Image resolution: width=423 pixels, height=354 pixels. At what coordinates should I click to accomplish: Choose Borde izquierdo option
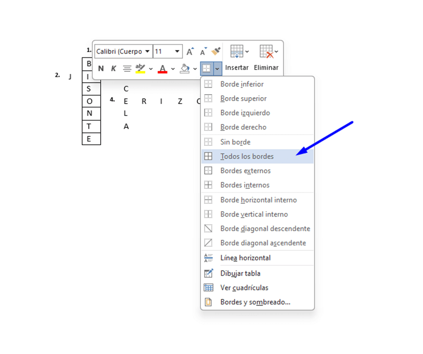point(257,113)
